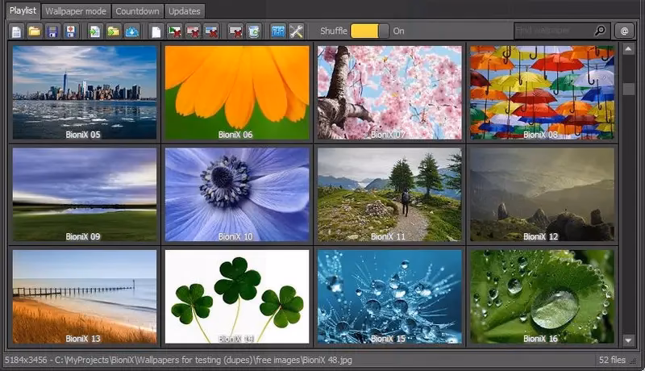
Task: Click the gray item with red X icon
Action: coord(235,31)
